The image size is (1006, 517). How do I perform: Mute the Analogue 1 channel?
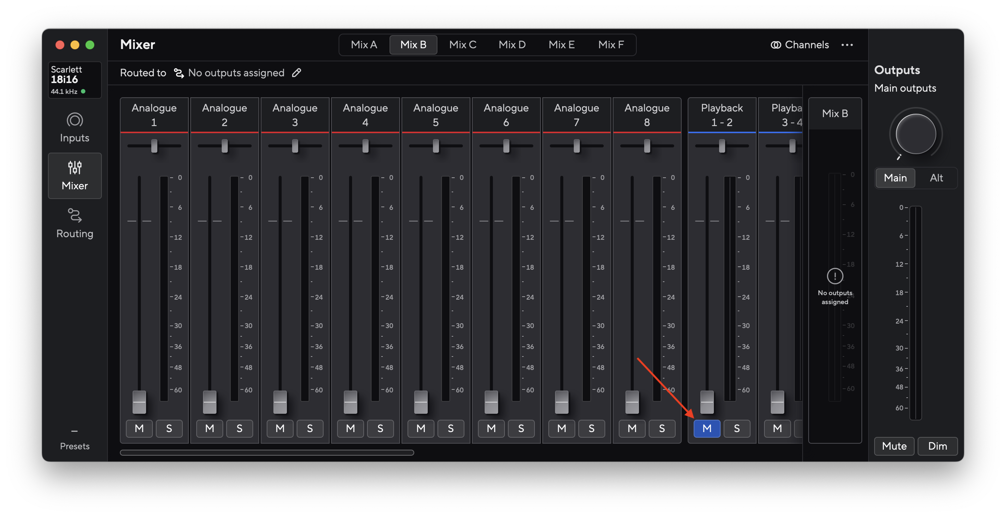[139, 428]
